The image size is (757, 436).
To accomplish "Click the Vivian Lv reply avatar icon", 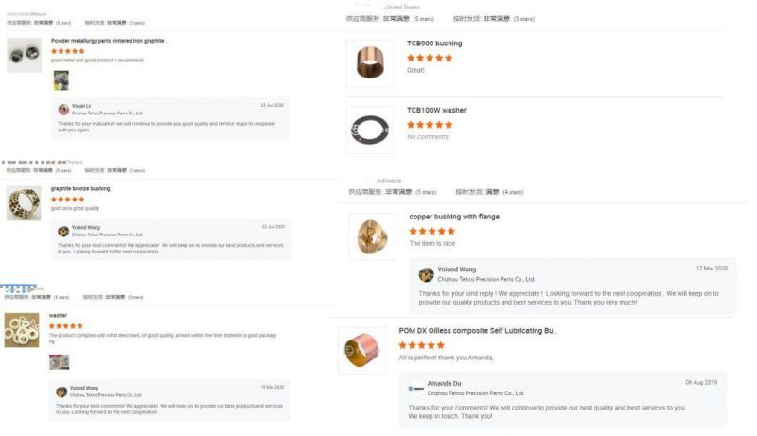I will (63, 110).
